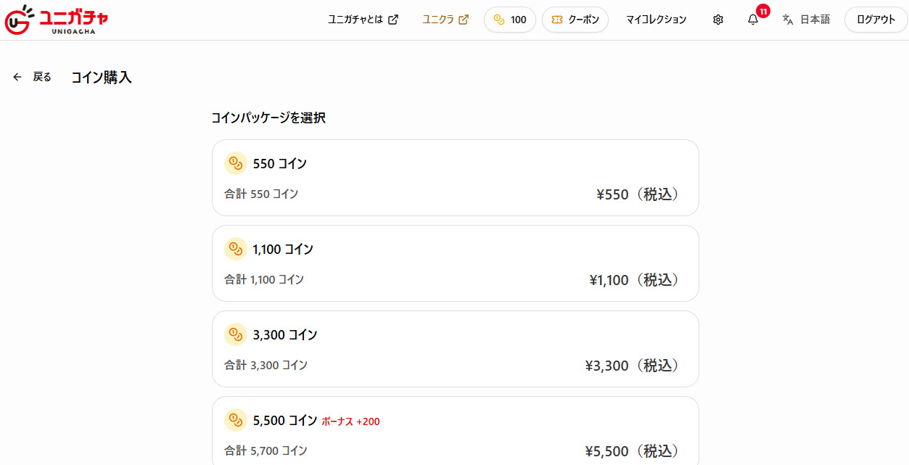Click the coin icon on 1,100 コイン package
The height and width of the screenshot is (465, 909).
[236, 249]
